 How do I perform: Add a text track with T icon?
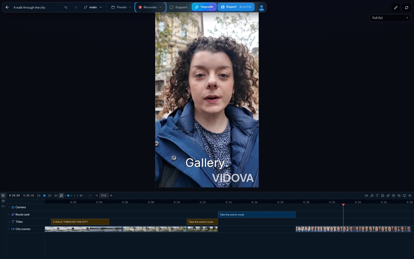pyautogui.click(x=377, y=196)
